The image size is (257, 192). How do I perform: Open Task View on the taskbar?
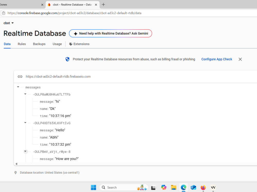click(153, 188)
